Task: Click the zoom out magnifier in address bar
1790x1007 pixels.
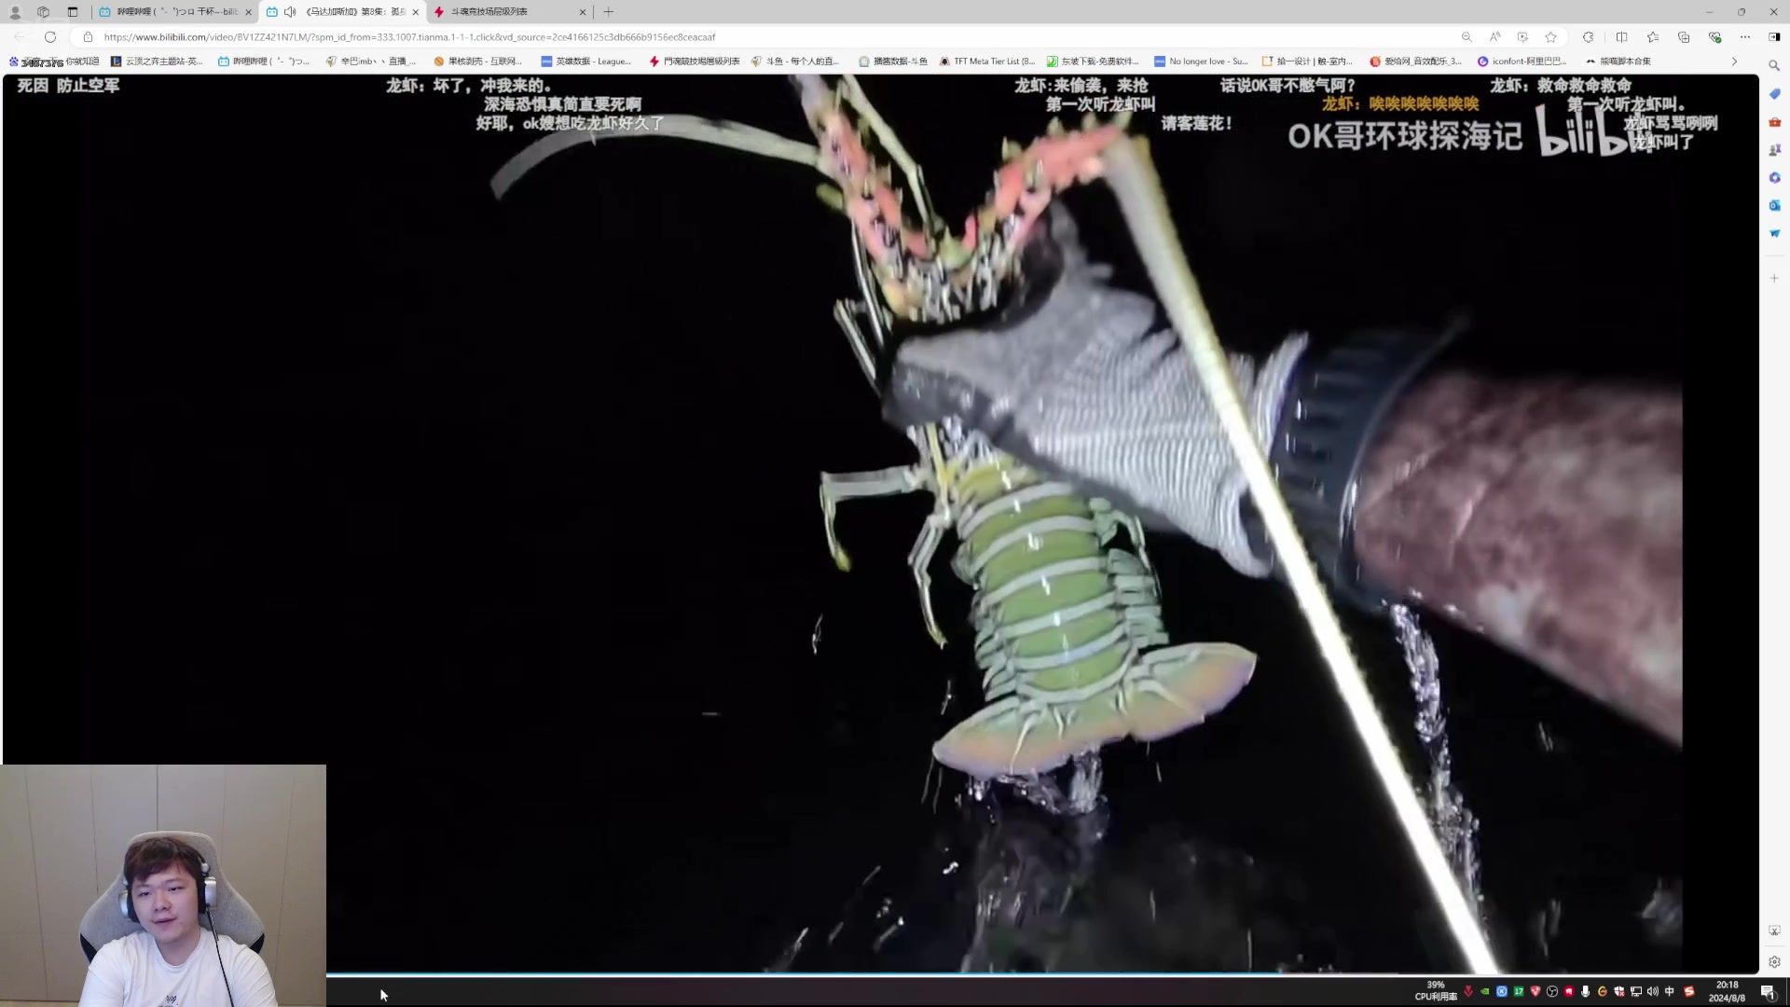Action: pos(1466,37)
